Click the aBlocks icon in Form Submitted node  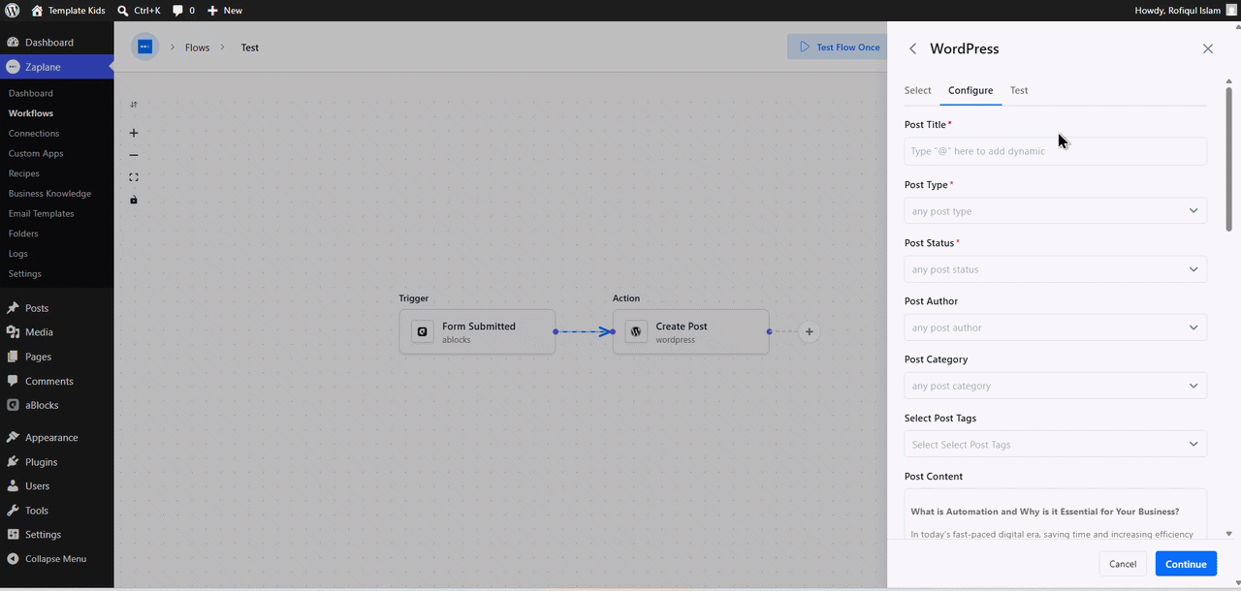[422, 331]
